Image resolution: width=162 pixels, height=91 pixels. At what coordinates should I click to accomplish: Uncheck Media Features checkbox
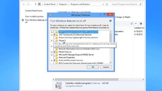pos(54,52)
